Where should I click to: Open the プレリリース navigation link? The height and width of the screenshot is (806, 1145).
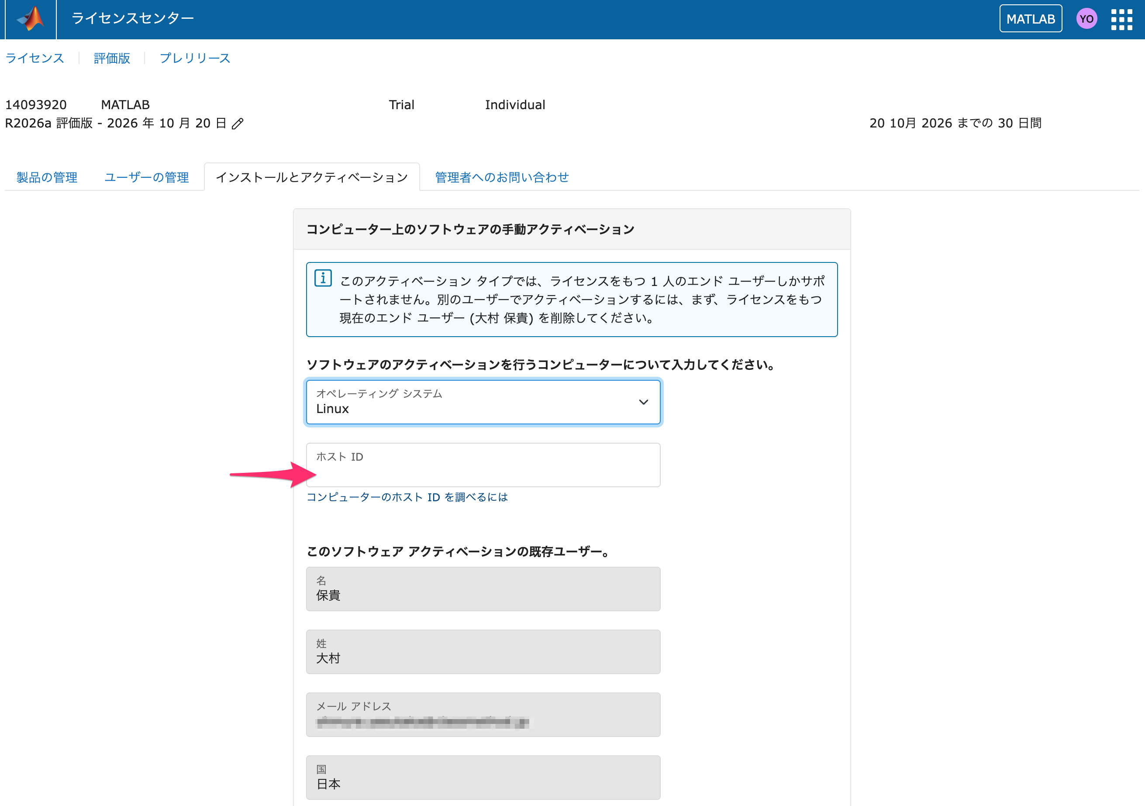[195, 59]
